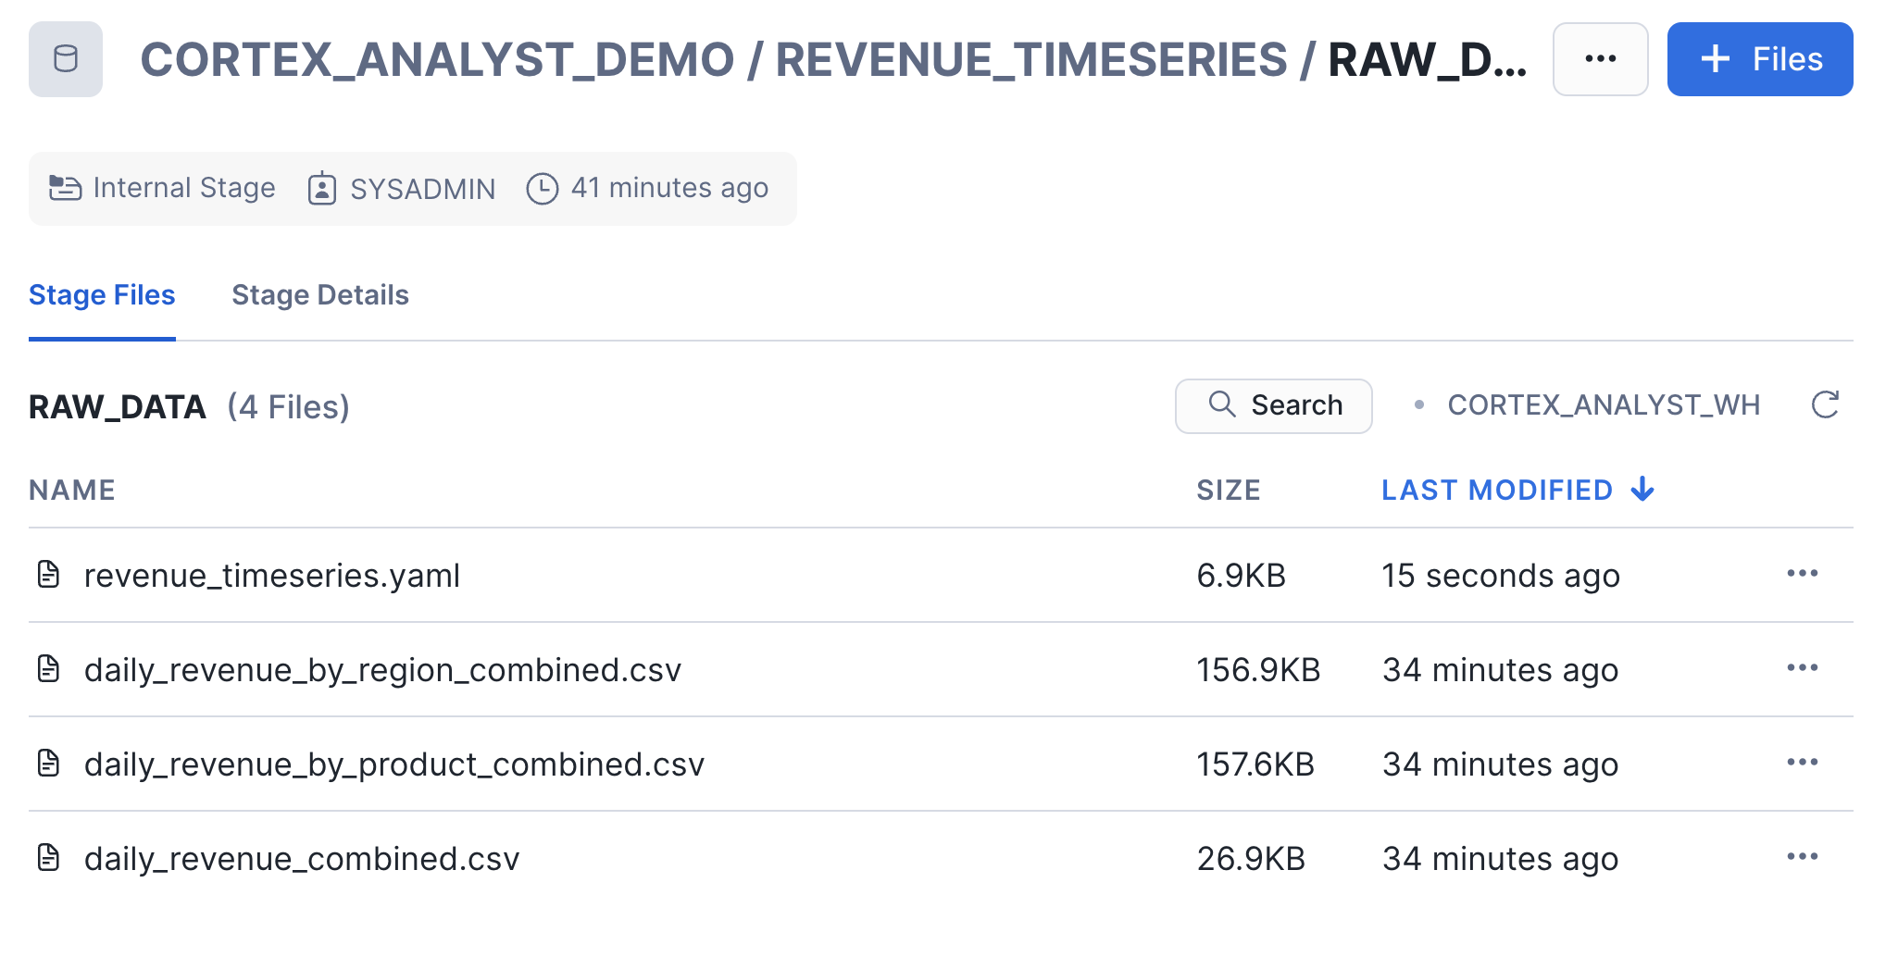This screenshot has width=1898, height=957.
Task: Select the Stage Files tab
Action: [x=102, y=295]
